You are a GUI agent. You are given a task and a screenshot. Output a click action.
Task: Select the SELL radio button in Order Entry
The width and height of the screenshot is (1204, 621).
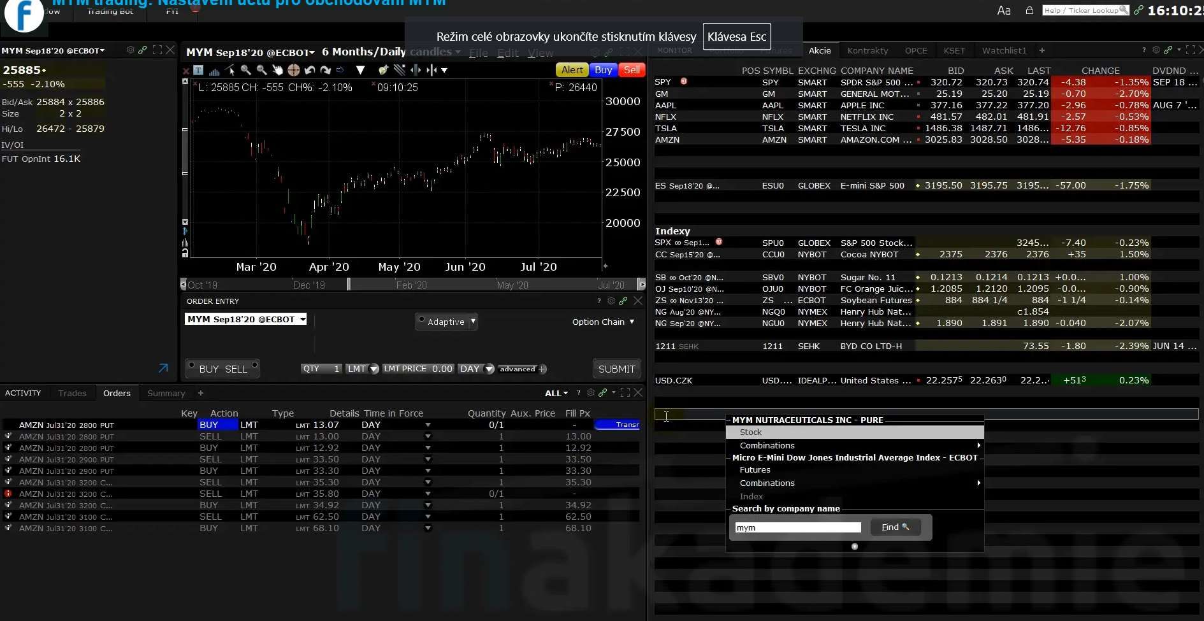[x=254, y=365]
